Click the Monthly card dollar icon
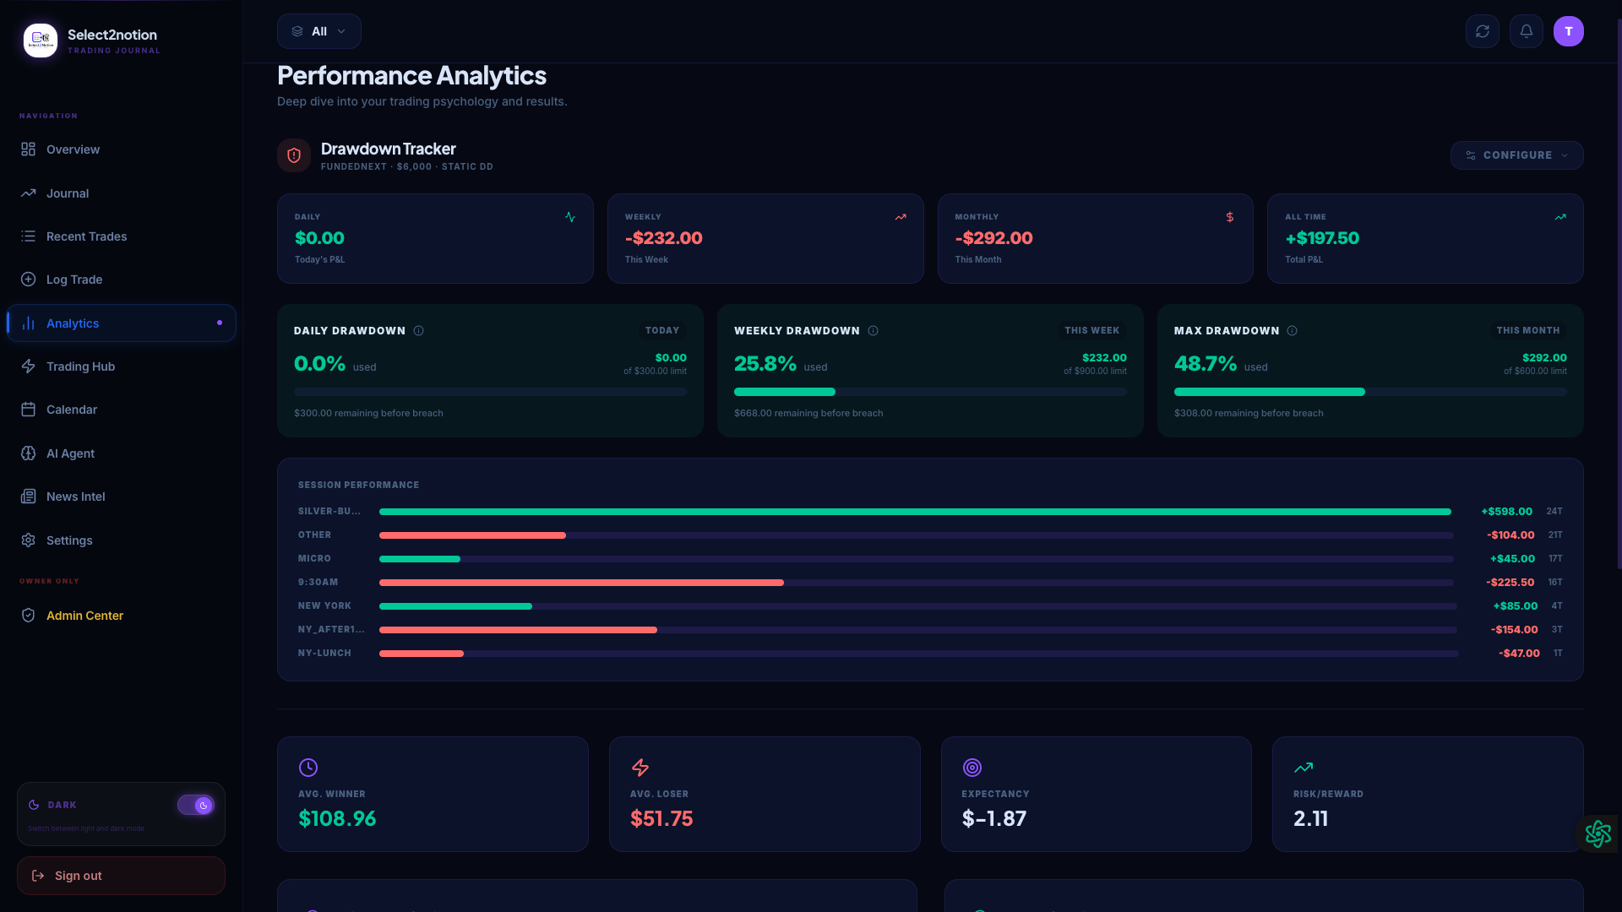Image resolution: width=1622 pixels, height=912 pixels. tap(1230, 217)
